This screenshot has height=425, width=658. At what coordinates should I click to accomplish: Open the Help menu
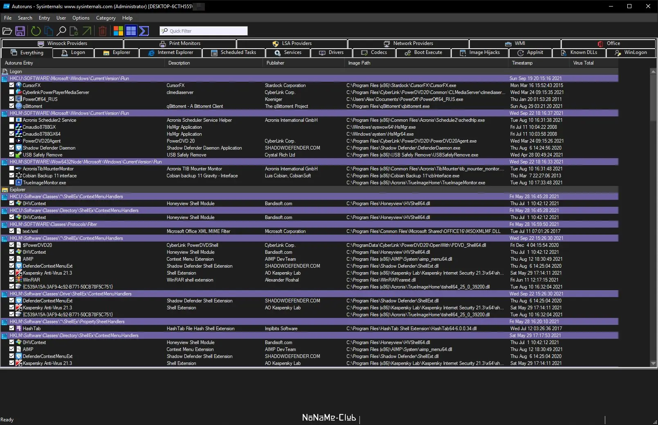click(x=127, y=18)
